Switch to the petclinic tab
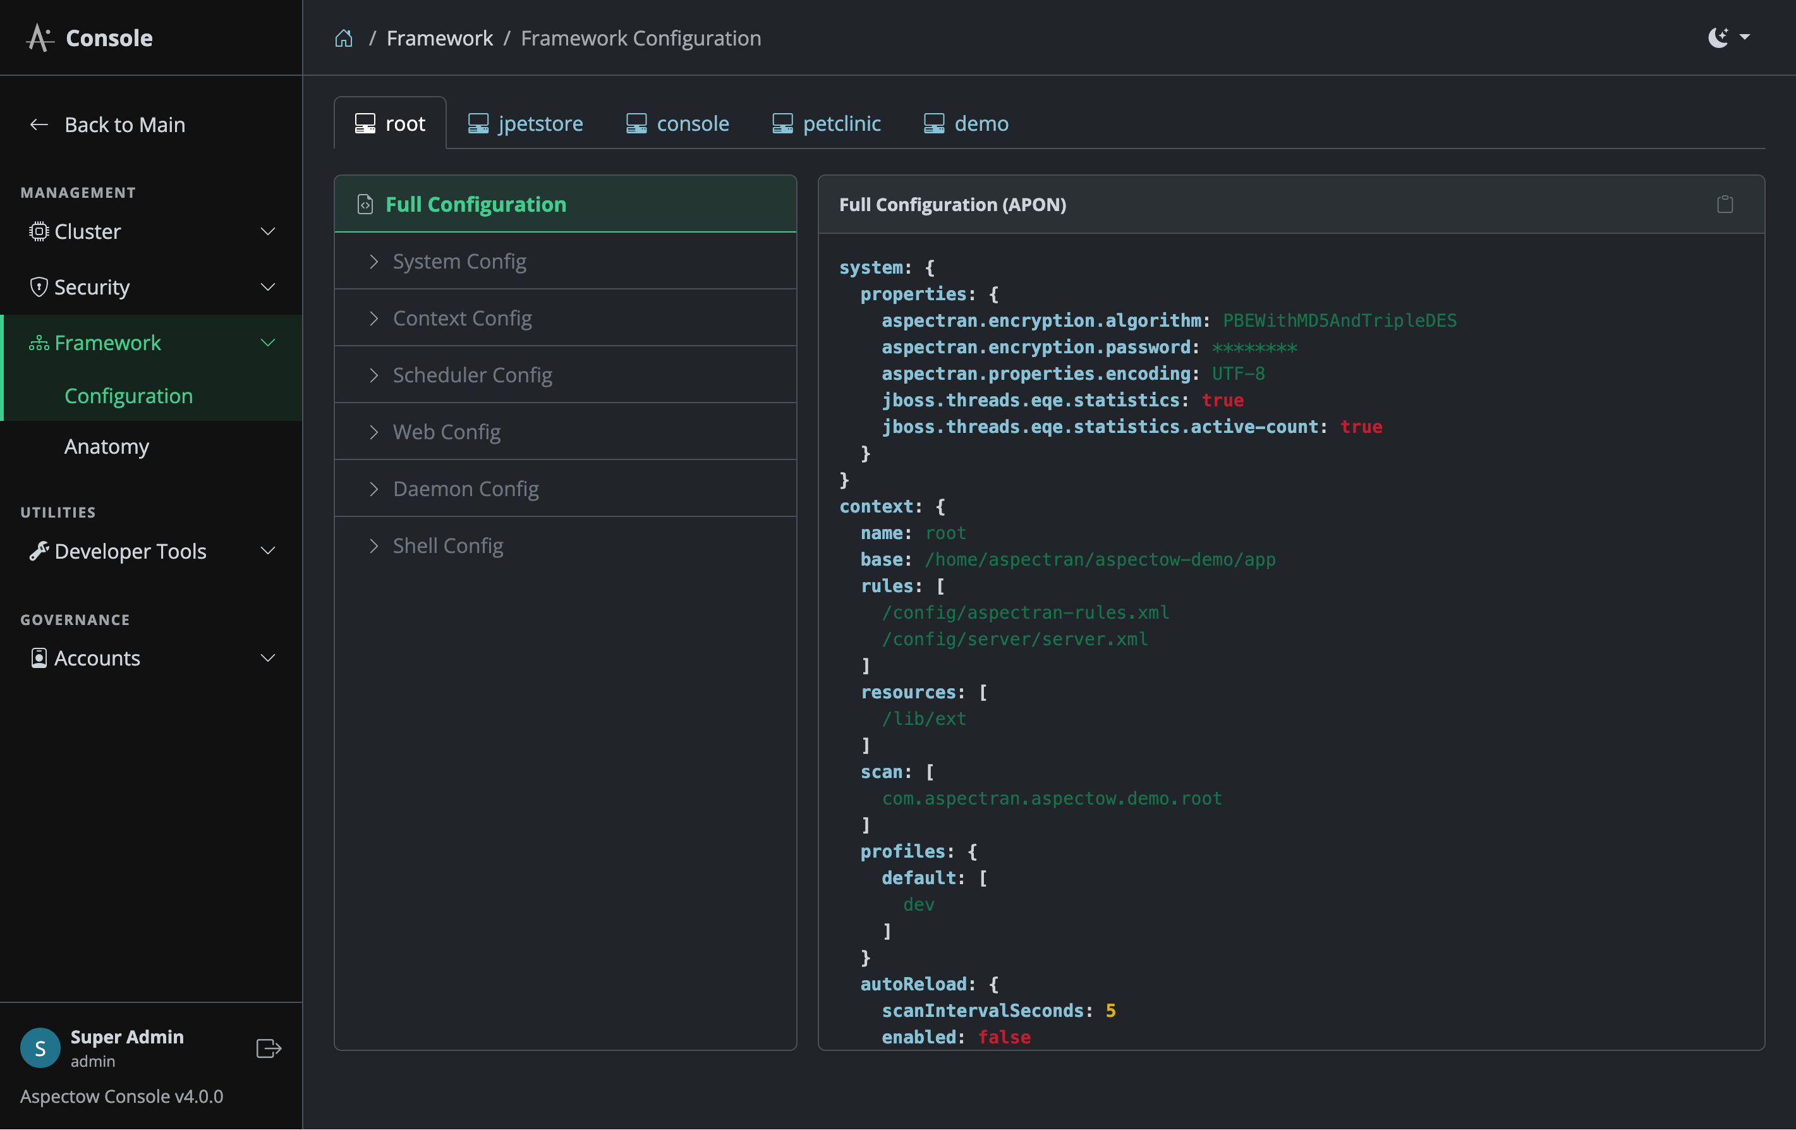1796x1130 pixels. click(x=827, y=123)
